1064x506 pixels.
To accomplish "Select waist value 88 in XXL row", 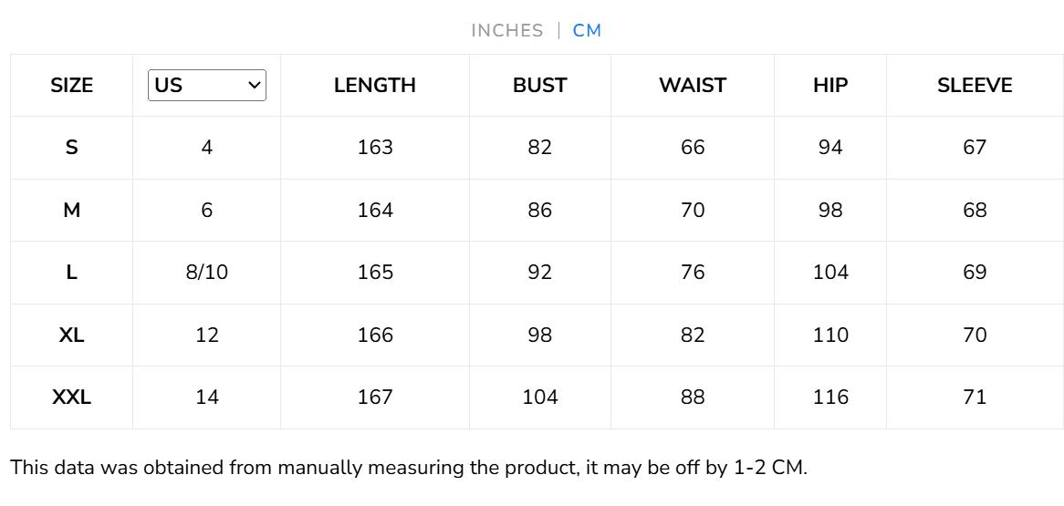I will click(692, 398).
